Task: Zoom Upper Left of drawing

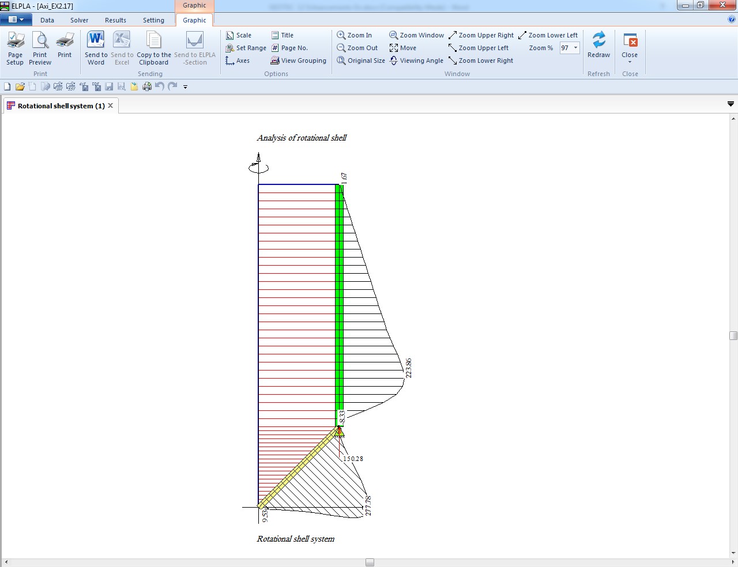Action: 479,48
